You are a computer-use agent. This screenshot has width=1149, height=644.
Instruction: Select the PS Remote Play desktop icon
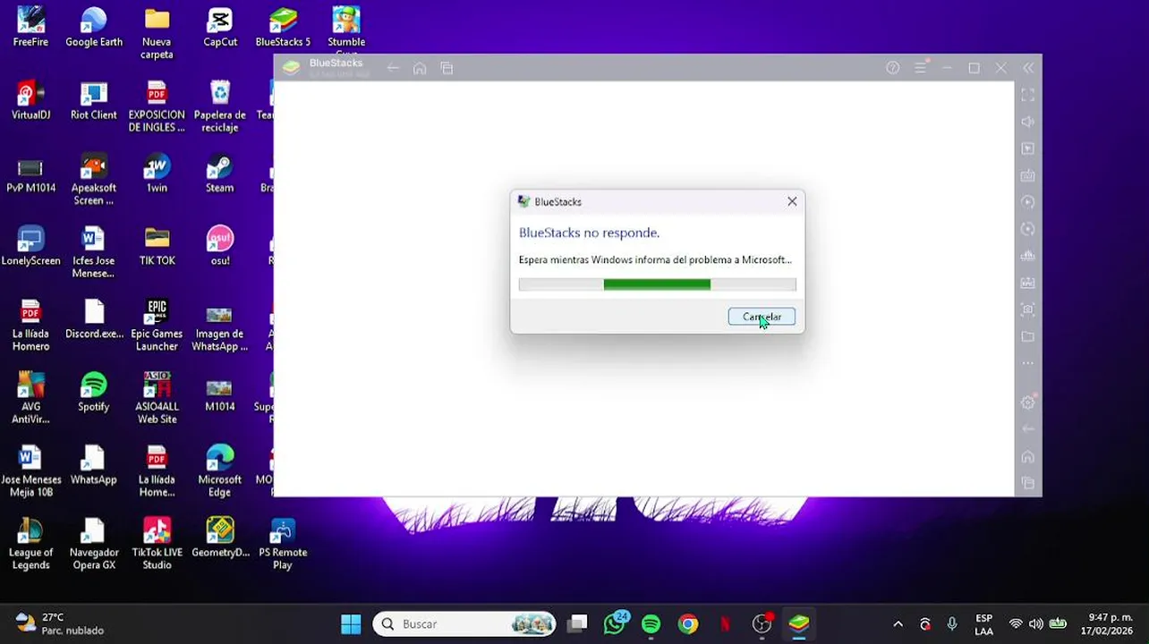[283, 544]
